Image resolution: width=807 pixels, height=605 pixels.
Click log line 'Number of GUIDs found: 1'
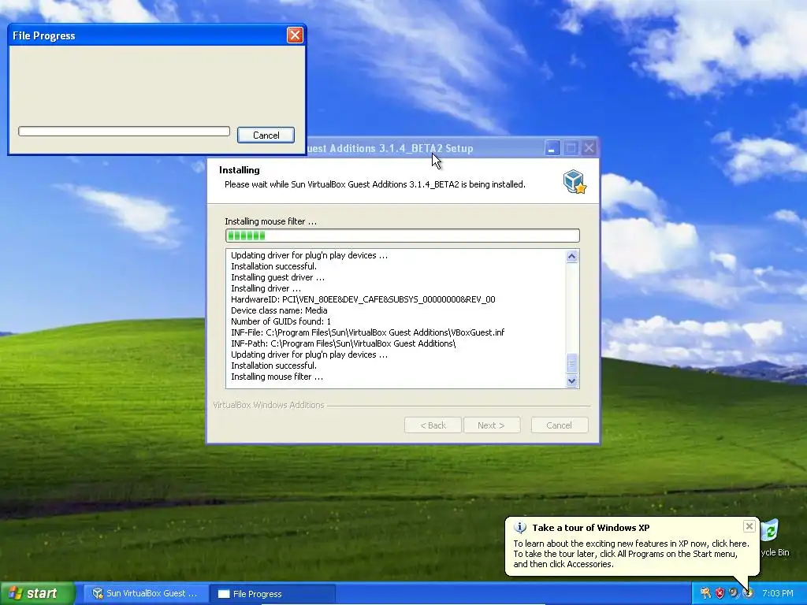click(281, 321)
